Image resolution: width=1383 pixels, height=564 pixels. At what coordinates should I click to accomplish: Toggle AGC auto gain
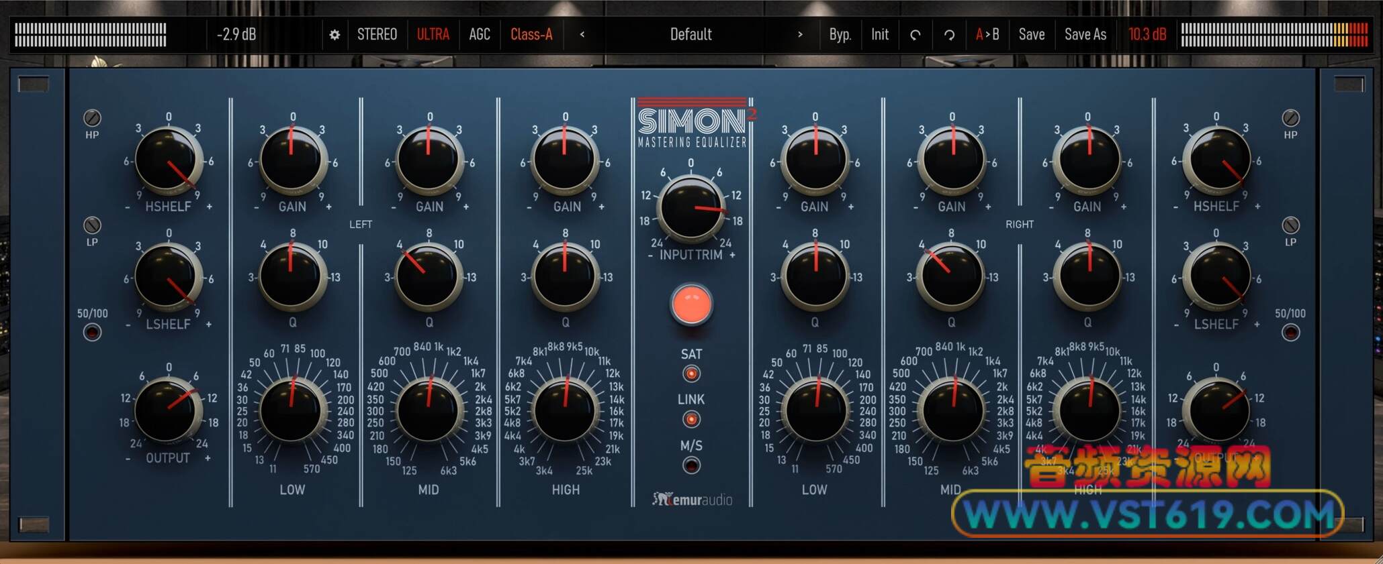click(x=480, y=34)
